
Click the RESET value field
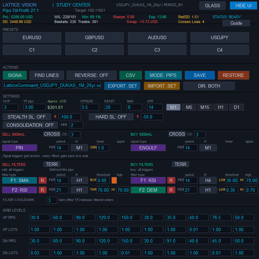coord(113,107)
